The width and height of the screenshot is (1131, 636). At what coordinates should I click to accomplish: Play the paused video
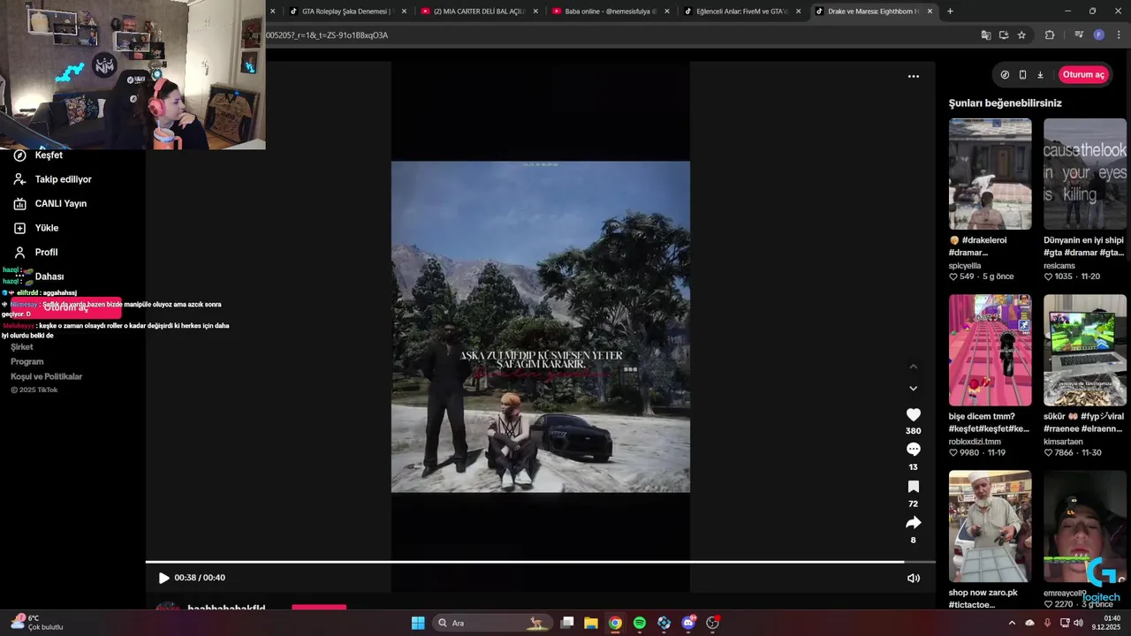163,578
